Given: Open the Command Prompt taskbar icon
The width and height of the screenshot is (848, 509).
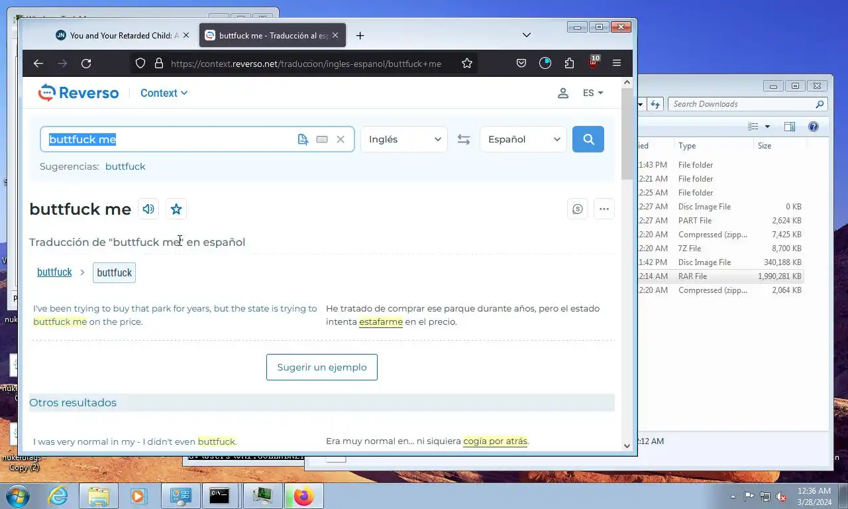Looking at the screenshot, I should [221, 496].
